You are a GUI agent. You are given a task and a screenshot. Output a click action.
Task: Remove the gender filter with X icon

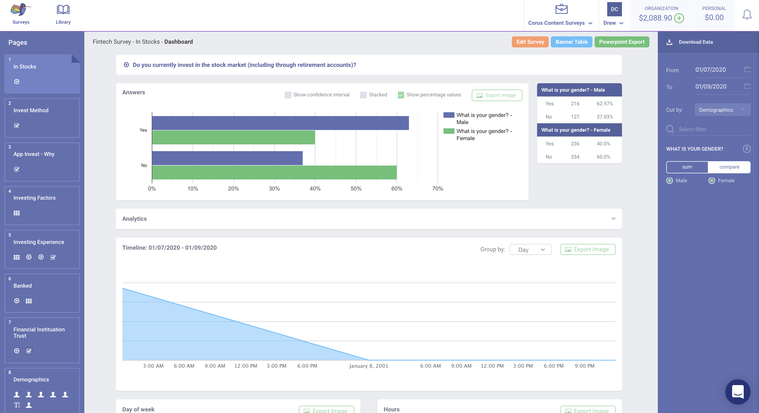747,149
